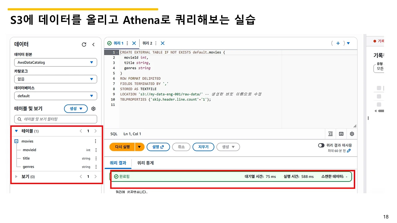Open the 카탈로그 dropdown showing 없음
The width and height of the screenshot is (397, 223).
56,79
